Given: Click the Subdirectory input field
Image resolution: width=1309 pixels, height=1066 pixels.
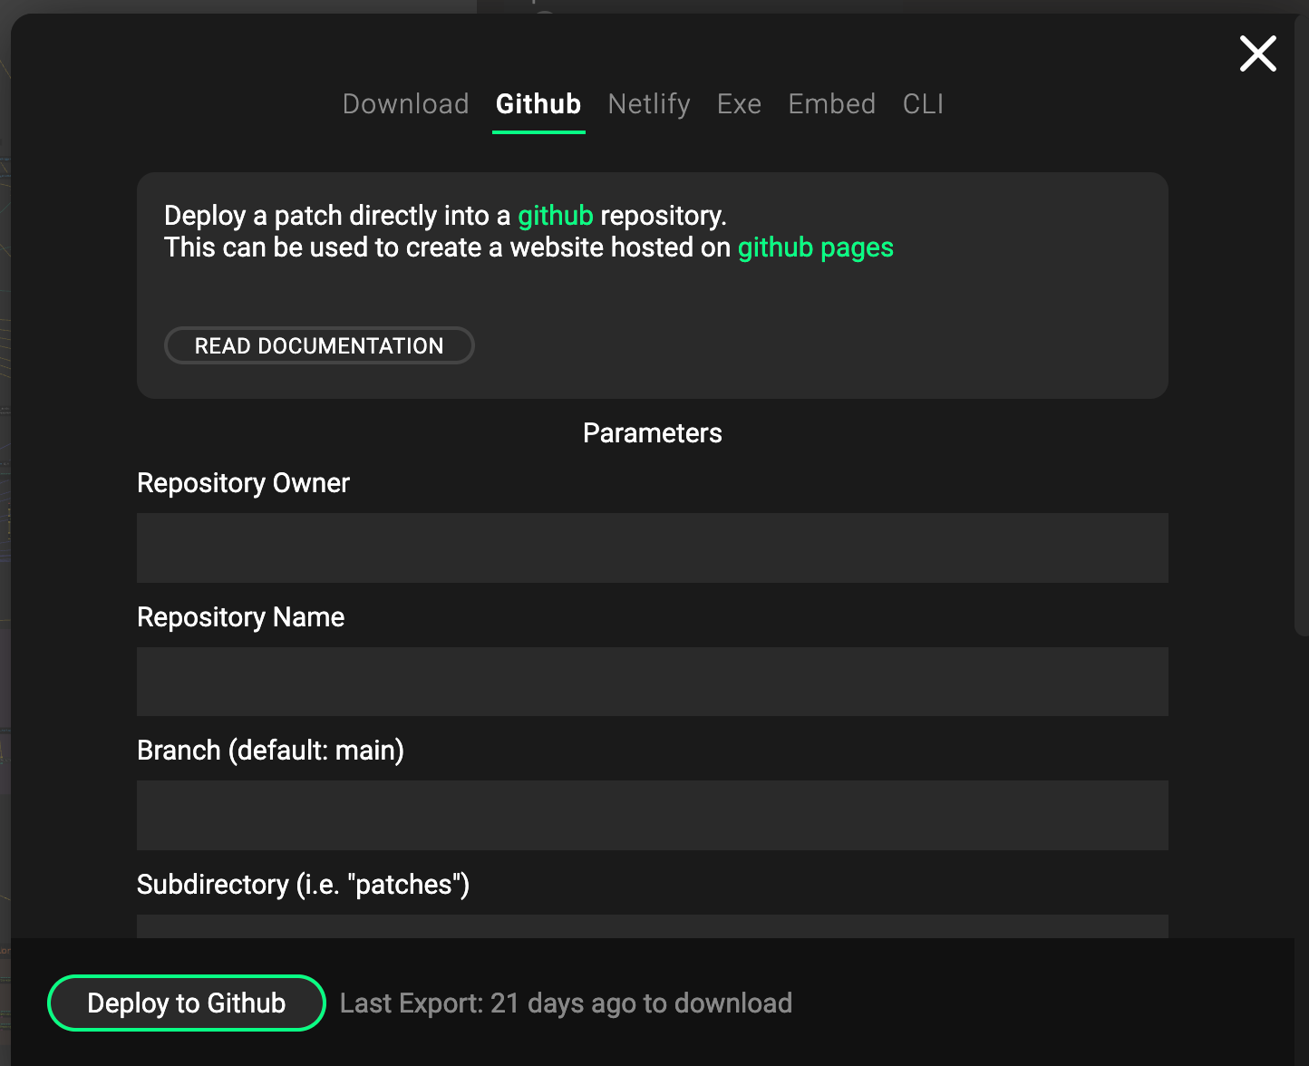Looking at the screenshot, I should click(x=653, y=926).
